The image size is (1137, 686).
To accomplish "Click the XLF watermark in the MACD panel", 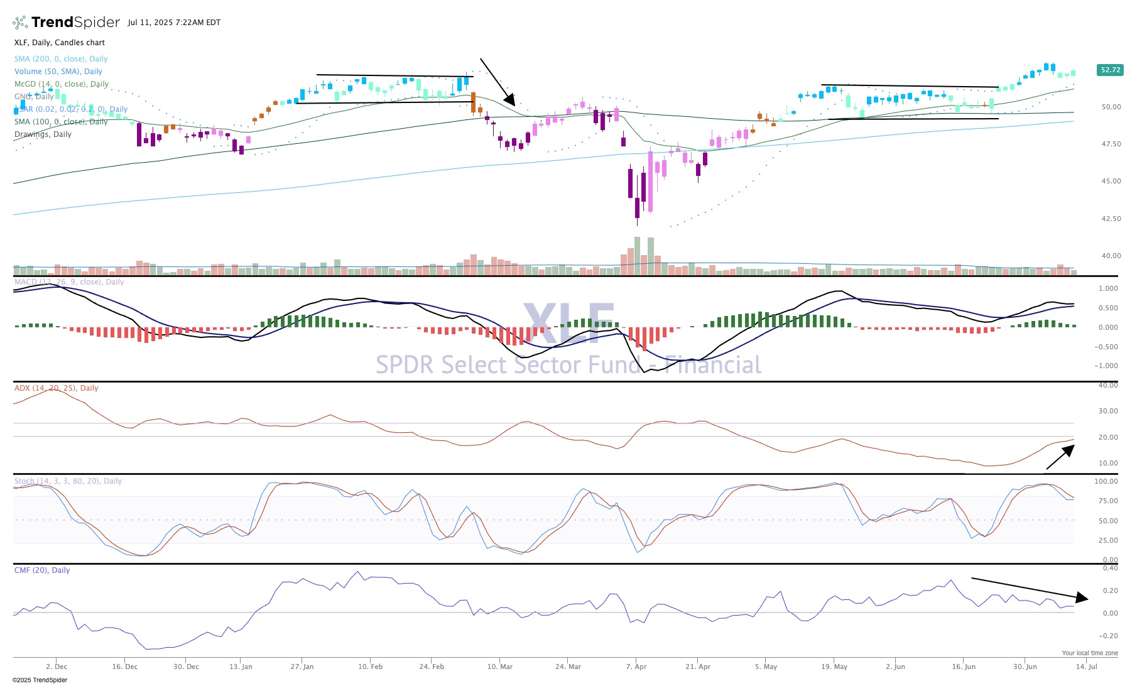I will click(569, 324).
